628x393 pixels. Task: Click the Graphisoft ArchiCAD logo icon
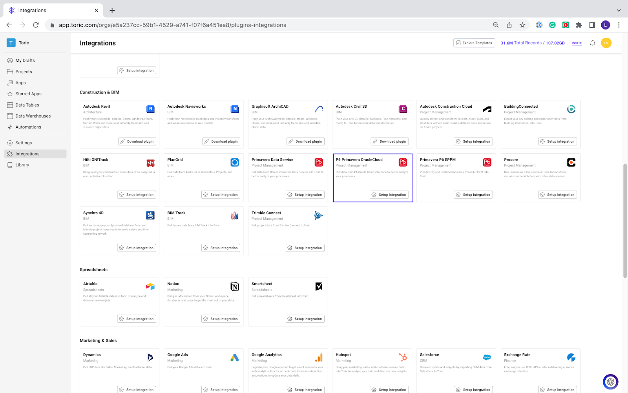pos(319,109)
